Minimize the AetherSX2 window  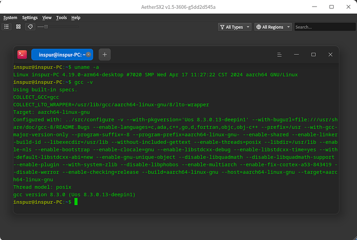point(315,7)
